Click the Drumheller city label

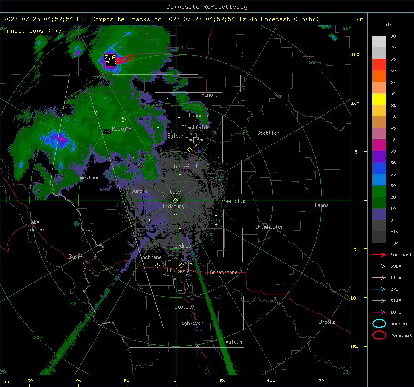(x=270, y=227)
